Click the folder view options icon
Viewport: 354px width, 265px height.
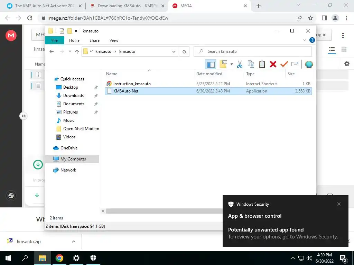click(223, 65)
